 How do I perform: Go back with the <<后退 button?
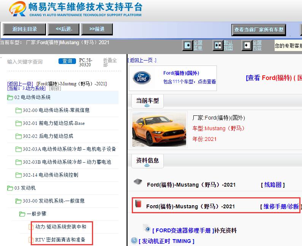[63, 29]
